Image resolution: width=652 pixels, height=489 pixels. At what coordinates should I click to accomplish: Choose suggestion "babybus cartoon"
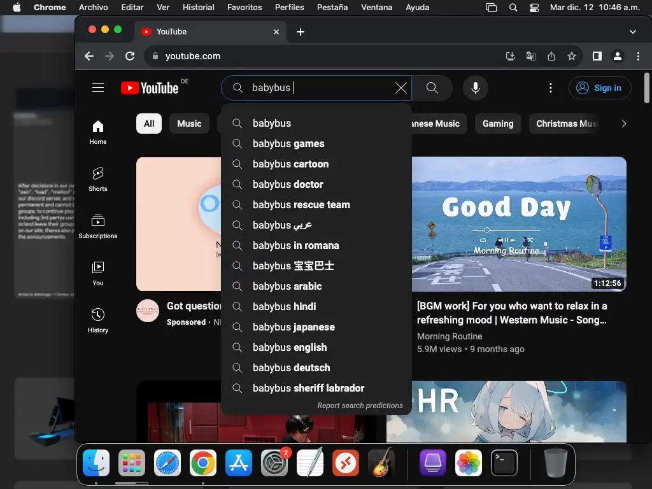316,164
